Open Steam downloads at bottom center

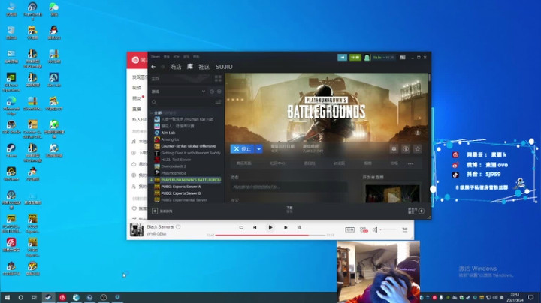[x=289, y=210]
